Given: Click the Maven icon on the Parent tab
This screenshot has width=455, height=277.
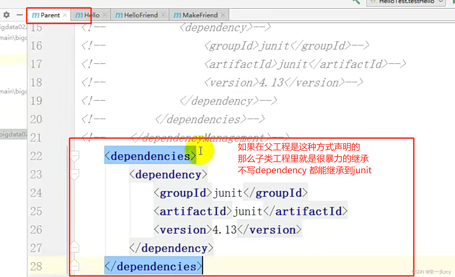Looking at the screenshot, I should tap(35, 15).
